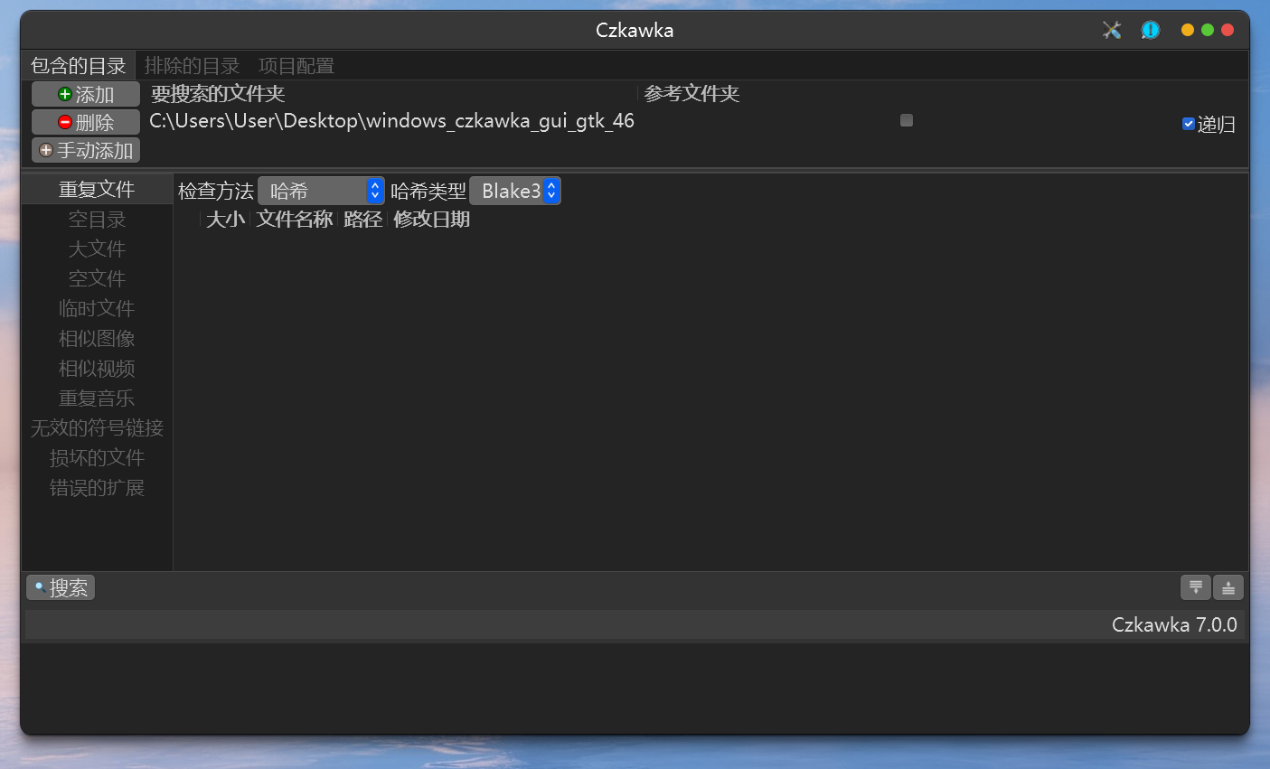1270x769 pixels.
Task: Toggle reference folder checkbox for the listed path
Action: (x=907, y=120)
